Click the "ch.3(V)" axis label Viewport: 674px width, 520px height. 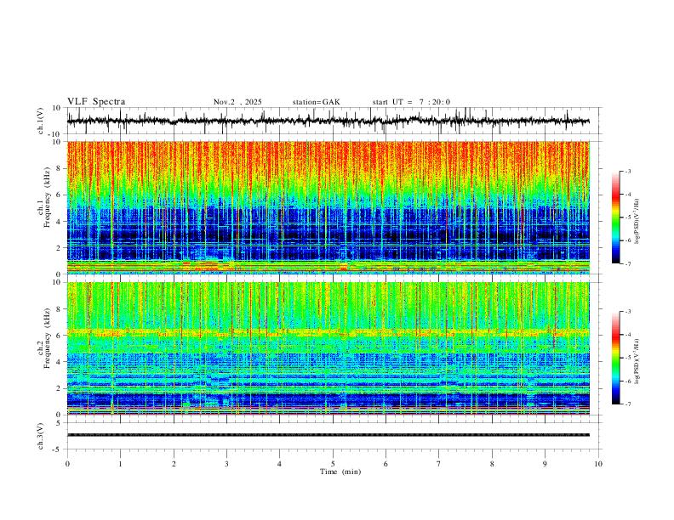pos(41,436)
